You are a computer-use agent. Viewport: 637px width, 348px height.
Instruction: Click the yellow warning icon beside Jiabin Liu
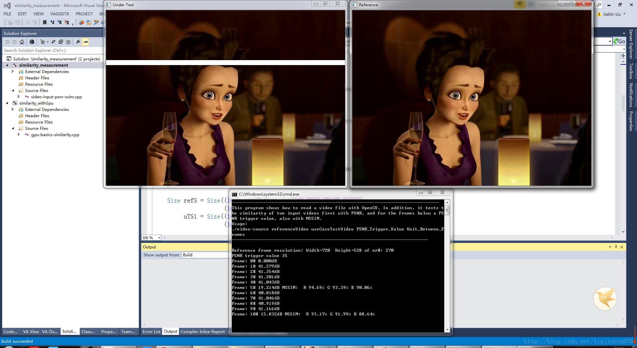coord(599,14)
